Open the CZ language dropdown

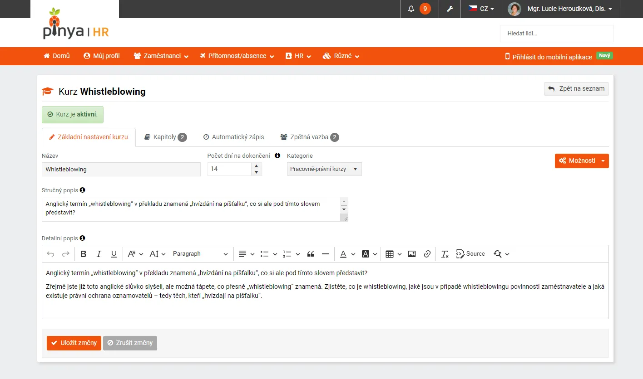481,9
